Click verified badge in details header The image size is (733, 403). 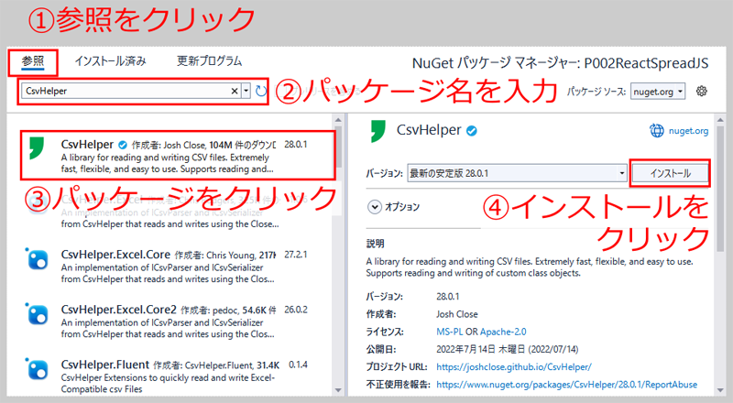pos(472,131)
